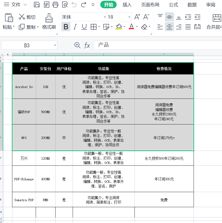Open the Name Box dropdown for B3
The height and width of the screenshot is (223, 222).
pyautogui.click(x=55, y=46)
